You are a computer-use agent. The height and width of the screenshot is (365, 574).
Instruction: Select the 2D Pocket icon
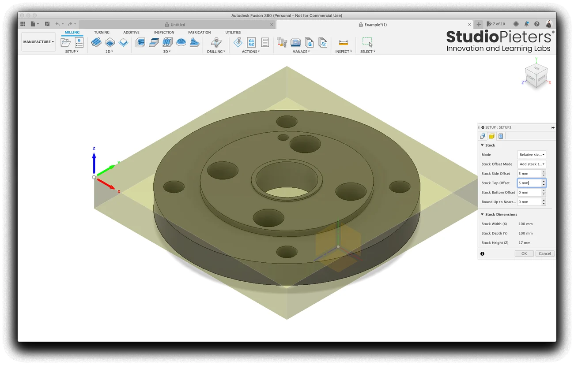pyautogui.click(x=110, y=42)
